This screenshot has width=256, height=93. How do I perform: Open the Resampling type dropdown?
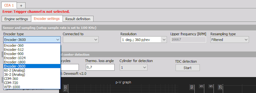coord(229,40)
